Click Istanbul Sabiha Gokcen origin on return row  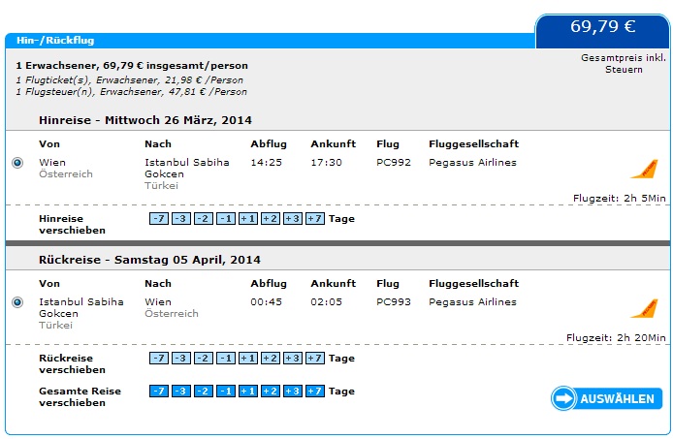[81, 307]
